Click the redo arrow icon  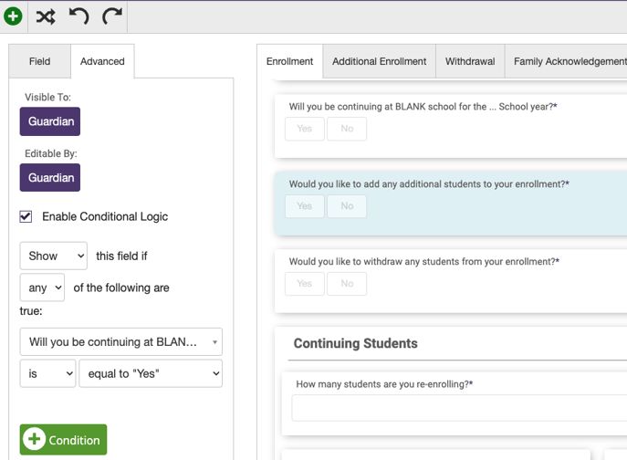(112, 16)
